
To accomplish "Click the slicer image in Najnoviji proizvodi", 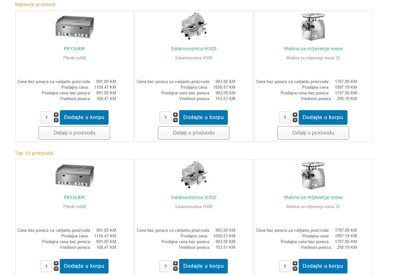I will 194,26.
